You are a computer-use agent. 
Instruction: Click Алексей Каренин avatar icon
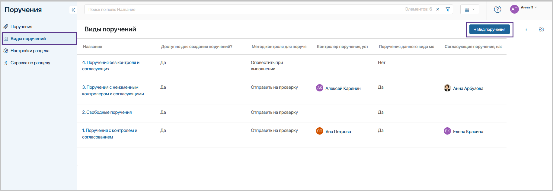point(320,88)
